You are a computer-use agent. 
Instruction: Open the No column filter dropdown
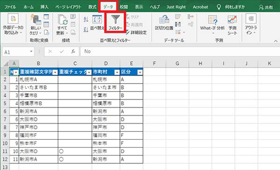click(16, 72)
